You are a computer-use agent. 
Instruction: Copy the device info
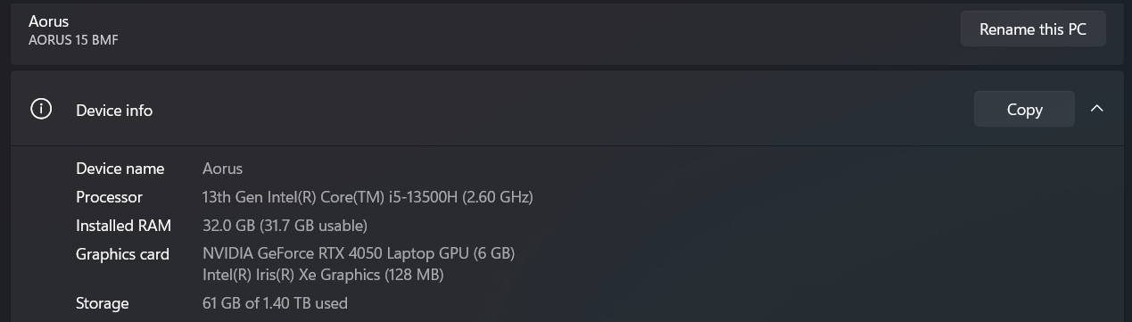coord(1024,110)
